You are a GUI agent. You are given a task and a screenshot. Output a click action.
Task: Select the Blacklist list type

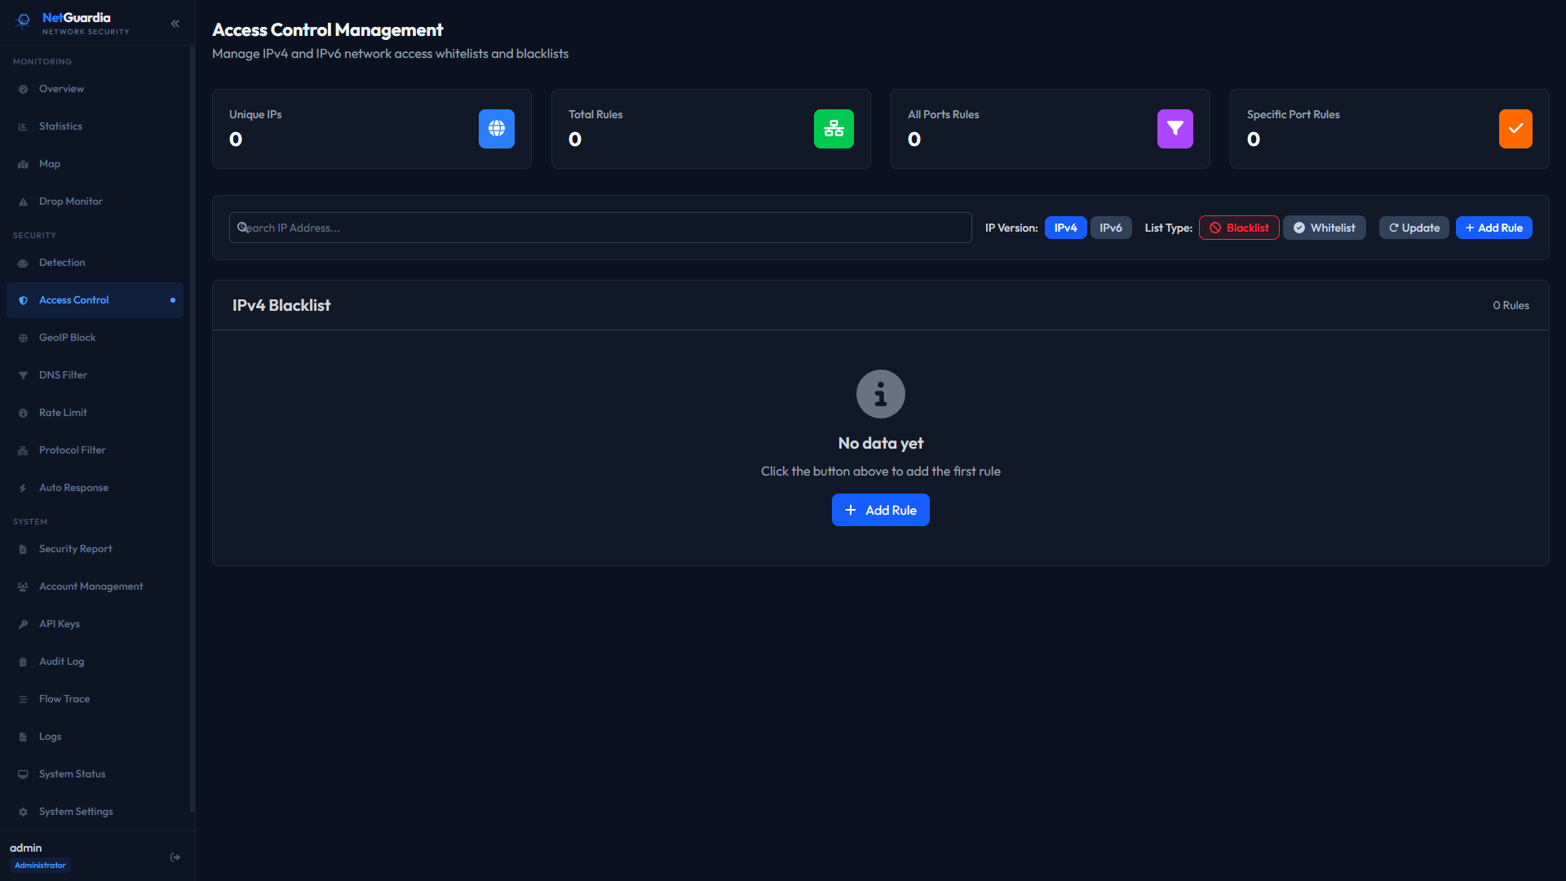[x=1239, y=228]
